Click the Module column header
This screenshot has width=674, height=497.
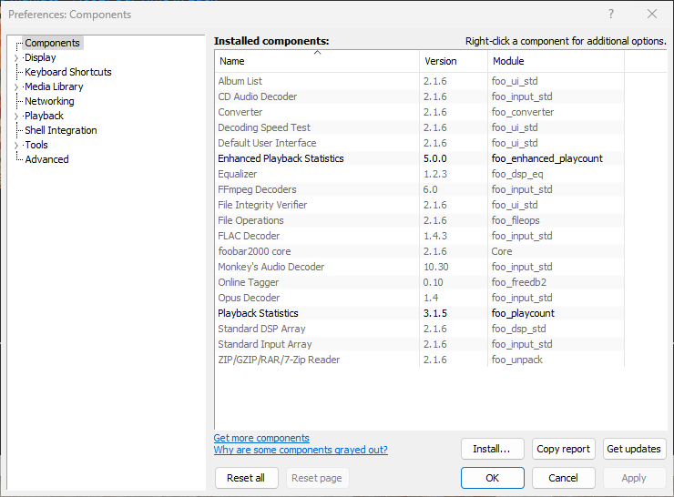coord(555,61)
